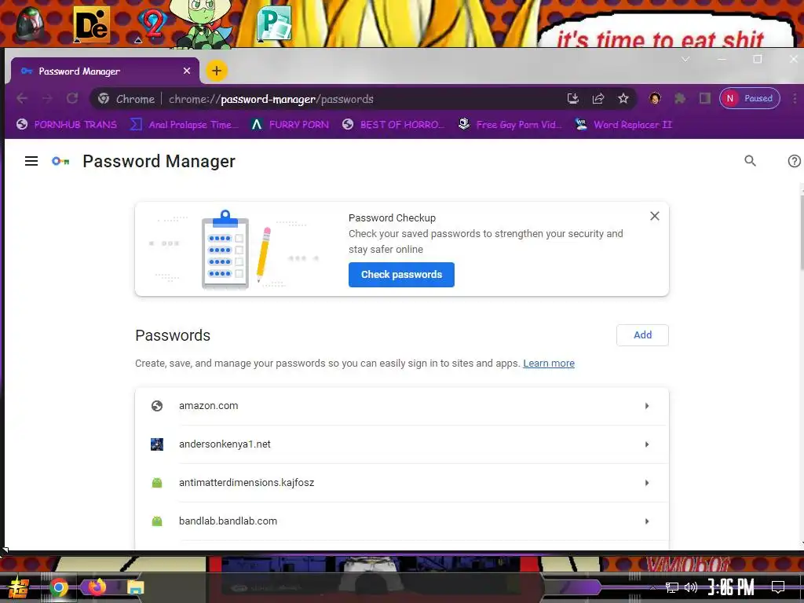Open a new tab with plus button
804x603 pixels.
point(217,71)
